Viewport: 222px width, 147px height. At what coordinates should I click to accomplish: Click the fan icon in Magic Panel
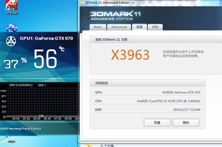(11, 41)
